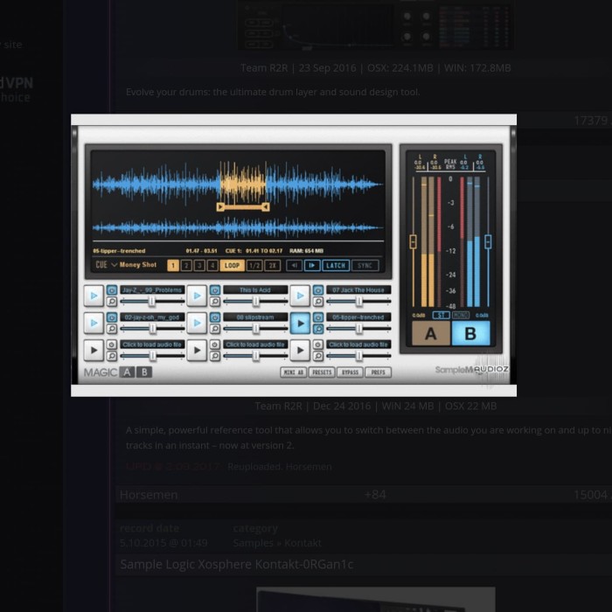Click magnifier icon for Jay-Z_-_99_Problems waveform
Image resolution: width=612 pixels, height=612 pixels.
112,302
